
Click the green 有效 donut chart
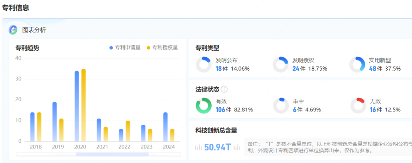click(203, 106)
